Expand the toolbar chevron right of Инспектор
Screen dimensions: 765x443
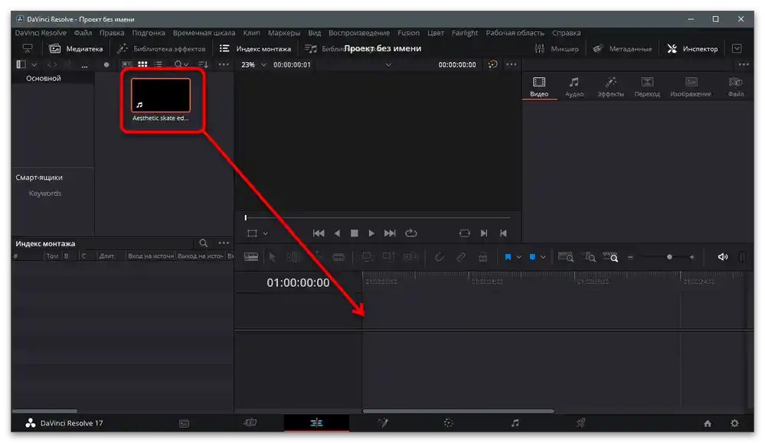(737, 49)
